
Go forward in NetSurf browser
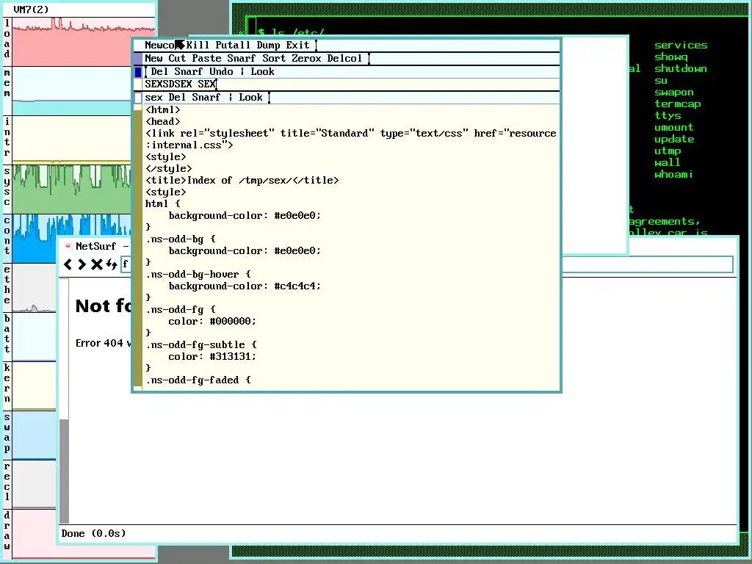click(x=82, y=264)
